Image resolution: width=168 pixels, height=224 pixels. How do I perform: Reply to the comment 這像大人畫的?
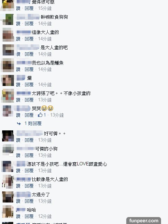coord(29,39)
